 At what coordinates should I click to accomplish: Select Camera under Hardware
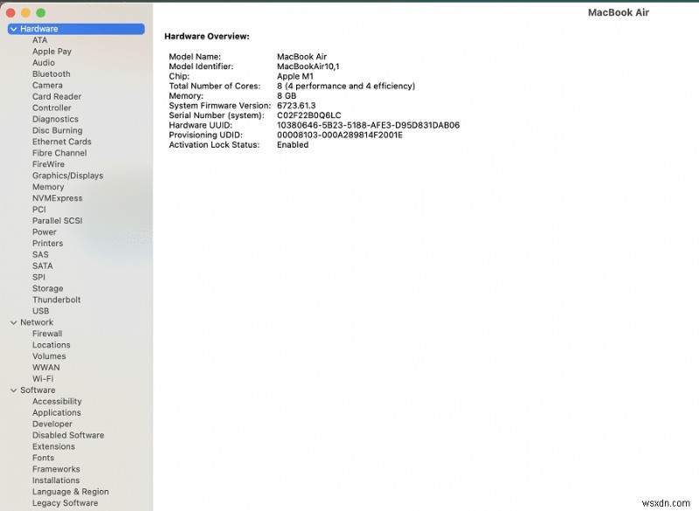point(46,86)
